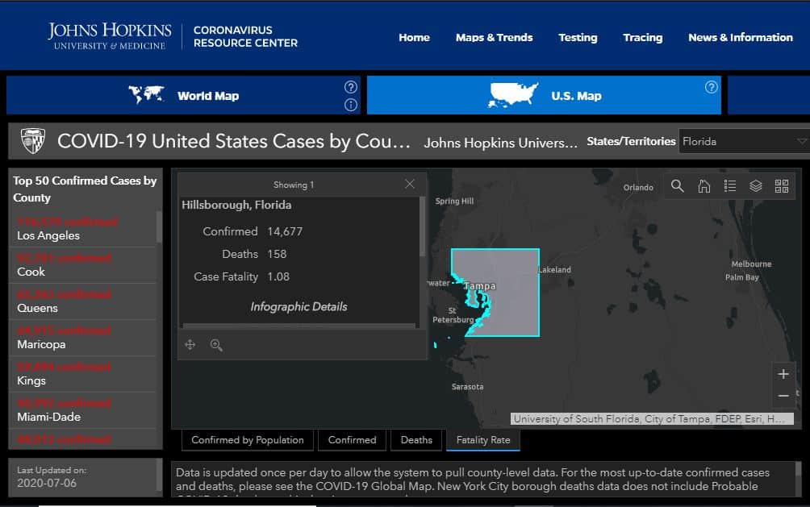
Task: Click the Deaths value 158
Action: point(277,254)
